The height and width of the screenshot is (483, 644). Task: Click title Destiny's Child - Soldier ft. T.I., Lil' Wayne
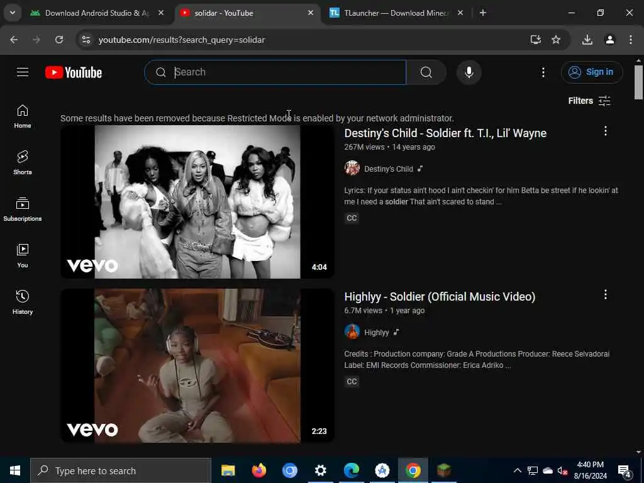pos(445,133)
